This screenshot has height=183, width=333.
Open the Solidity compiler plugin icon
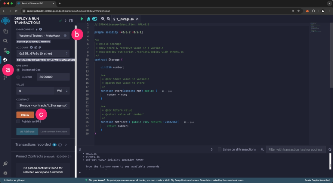5,50
